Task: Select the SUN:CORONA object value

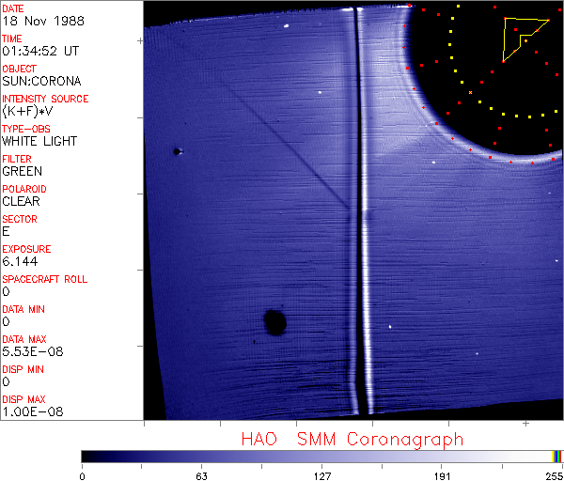Action: pos(41,81)
